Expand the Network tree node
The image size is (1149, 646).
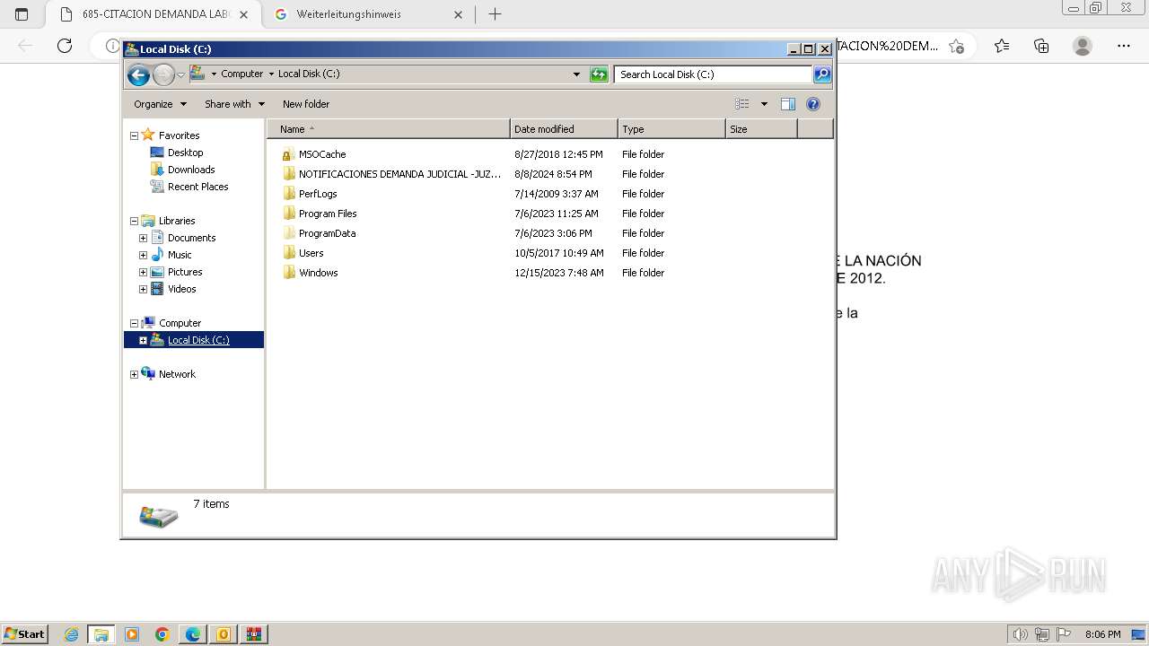tap(134, 374)
